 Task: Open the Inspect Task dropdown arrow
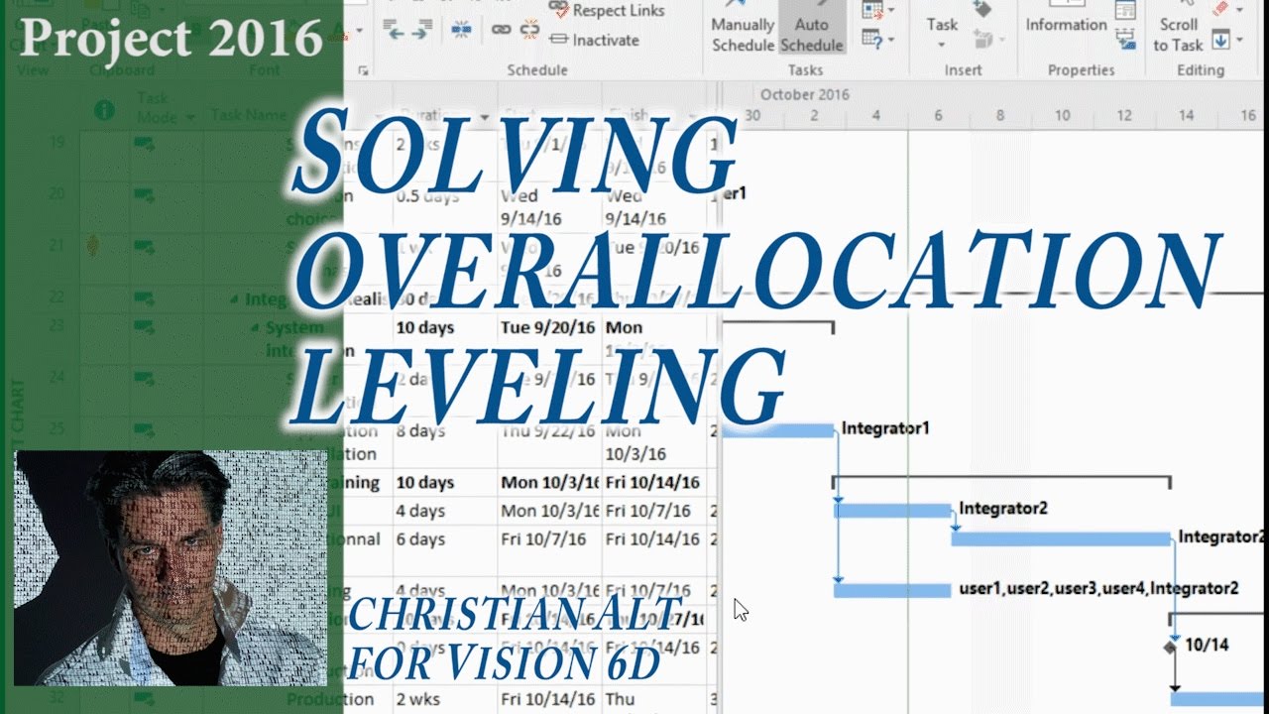891,11
